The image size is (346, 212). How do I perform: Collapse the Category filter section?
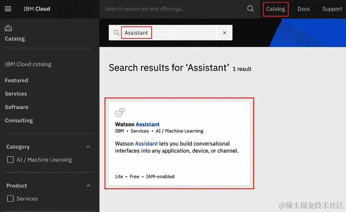coord(88,147)
